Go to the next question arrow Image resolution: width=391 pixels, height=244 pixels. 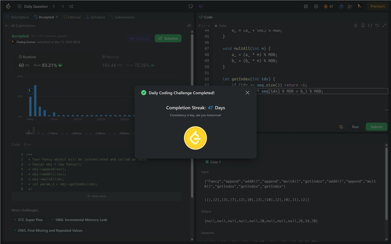pos(63,6)
